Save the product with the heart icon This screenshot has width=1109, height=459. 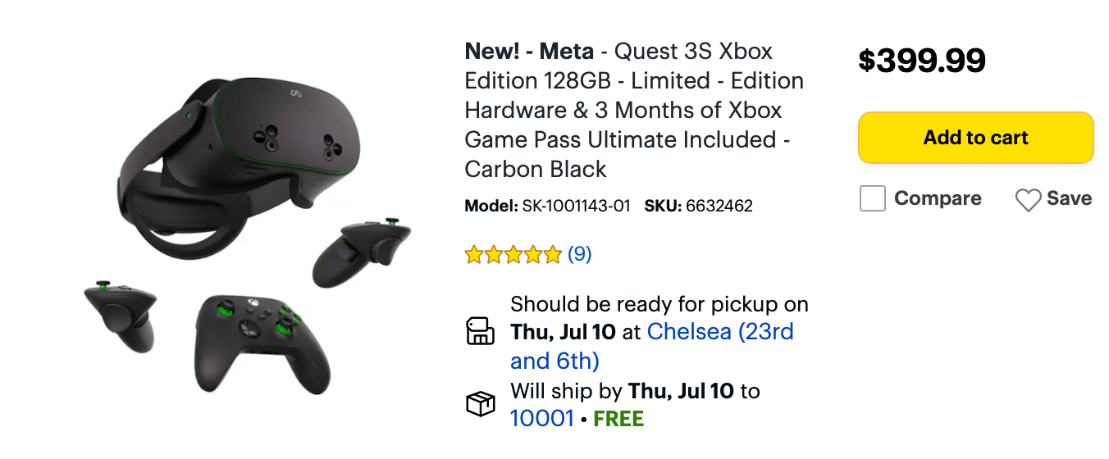(1028, 199)
